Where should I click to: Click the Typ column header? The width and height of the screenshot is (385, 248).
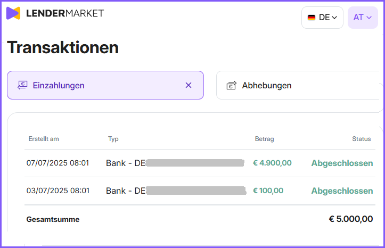pyautogui.click(x=113, y=139)
